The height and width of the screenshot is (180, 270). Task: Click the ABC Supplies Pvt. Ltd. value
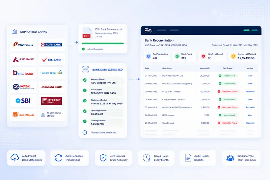[104, 83]
